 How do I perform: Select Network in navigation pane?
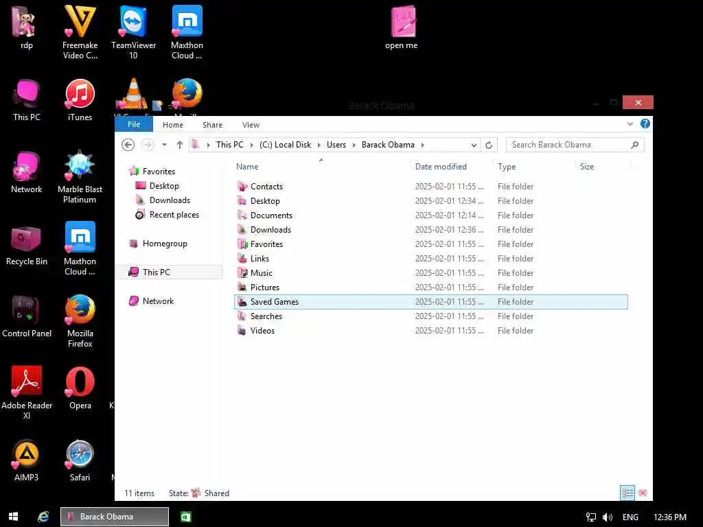tap(151, 301)
